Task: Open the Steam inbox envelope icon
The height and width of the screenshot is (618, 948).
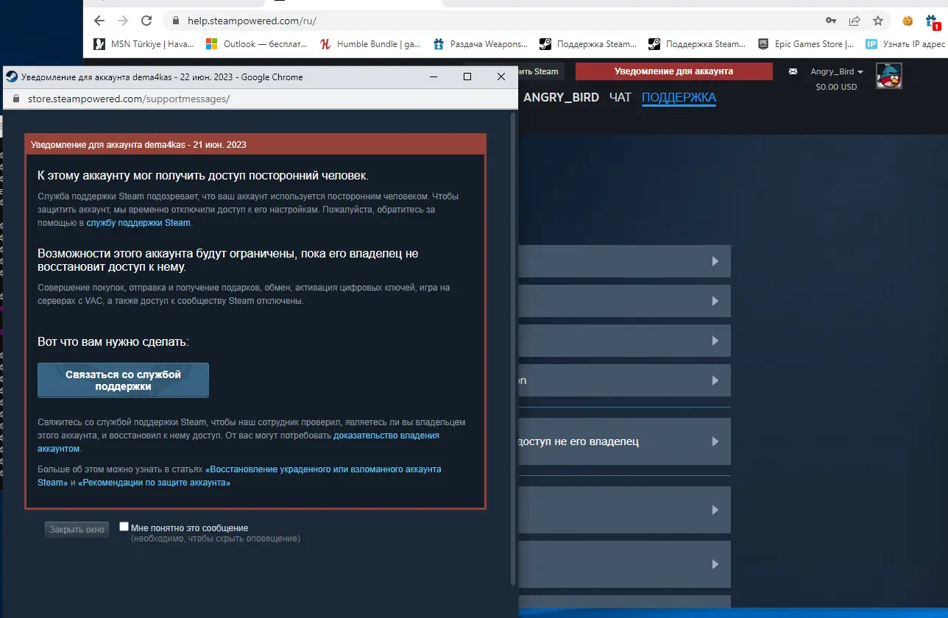Action: (793, 71)
